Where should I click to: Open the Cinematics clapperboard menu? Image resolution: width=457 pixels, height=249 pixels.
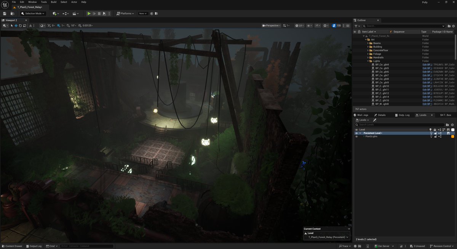[75, 13]
